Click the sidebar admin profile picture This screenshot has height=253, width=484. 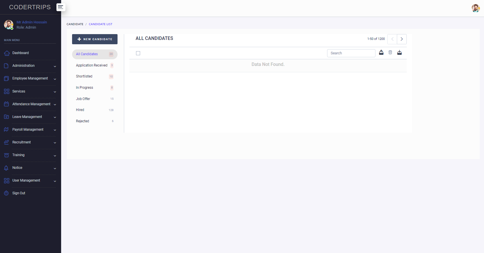9,25
